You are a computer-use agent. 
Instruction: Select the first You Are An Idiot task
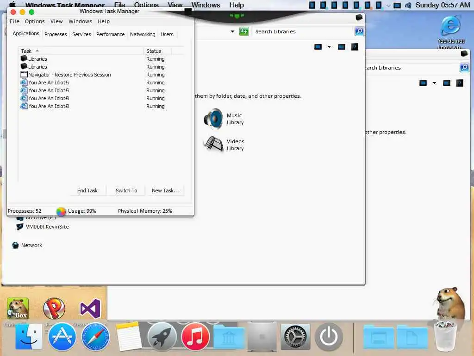click(101, 83)
